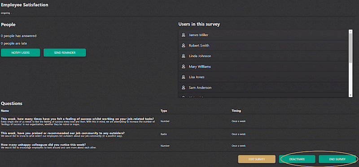The image size is (359, 167).
Task: Click 'Once a week' for the praised question
Action: pyautogui.click(x=238, y=134)
